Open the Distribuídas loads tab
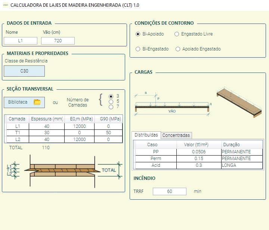Viewport: 269px width, 230px height. (146, 135)
